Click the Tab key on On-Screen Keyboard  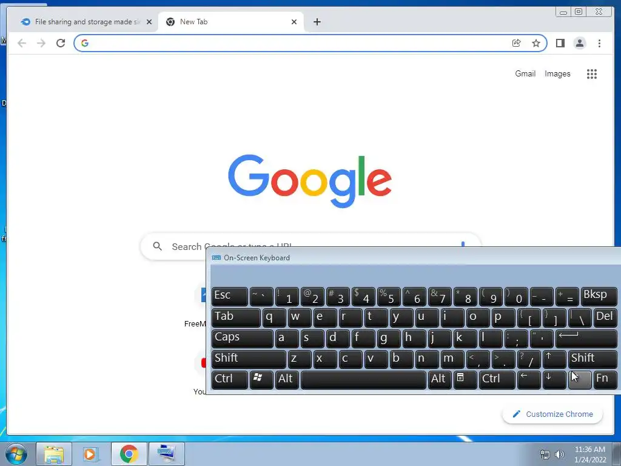click(236, 317)
